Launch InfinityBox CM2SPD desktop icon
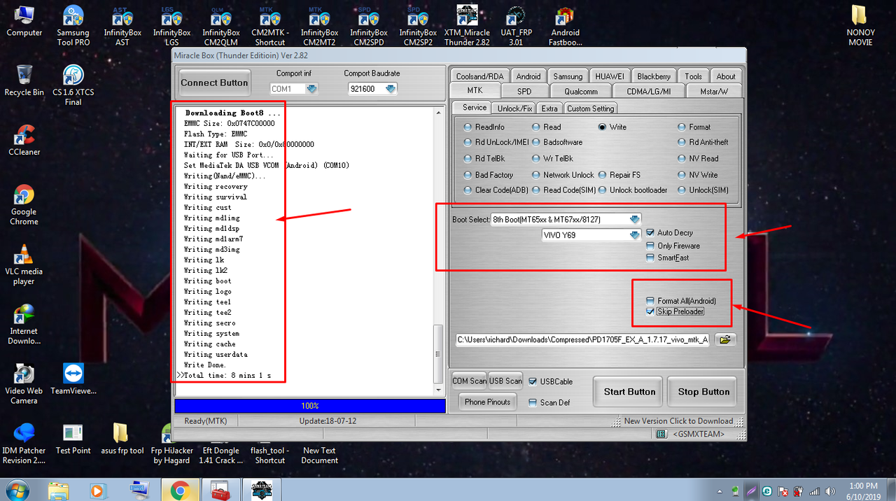Viewport: 896px width, 501px height. pos(369,26)
